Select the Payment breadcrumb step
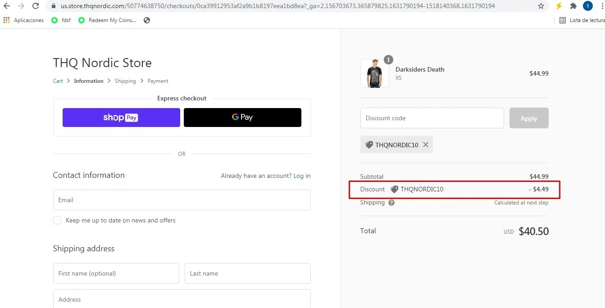Image resolution: width=605 pixels, height=308 pixels. pos(158,81)
